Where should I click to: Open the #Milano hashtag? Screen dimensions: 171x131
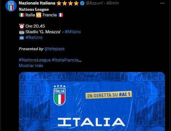(73, 32)
